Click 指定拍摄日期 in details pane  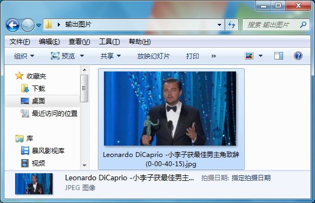pyautogui.click(x=251, y=178)
